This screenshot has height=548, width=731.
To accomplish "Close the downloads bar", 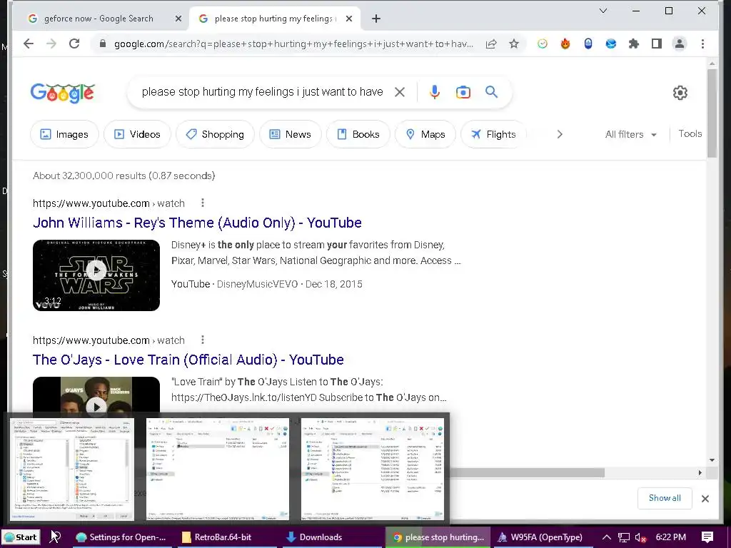I will pyautogui.click(x=705, y=499).
